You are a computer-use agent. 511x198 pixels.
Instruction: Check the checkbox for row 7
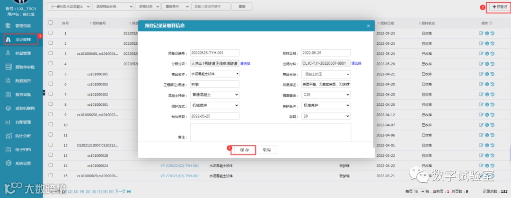click(x=51, y=94)
